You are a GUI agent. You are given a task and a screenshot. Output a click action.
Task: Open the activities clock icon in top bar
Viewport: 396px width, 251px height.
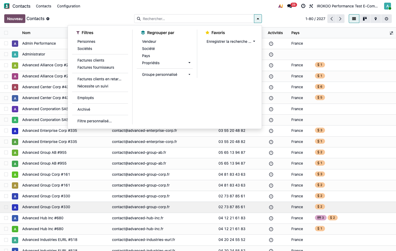click(303, 6)
